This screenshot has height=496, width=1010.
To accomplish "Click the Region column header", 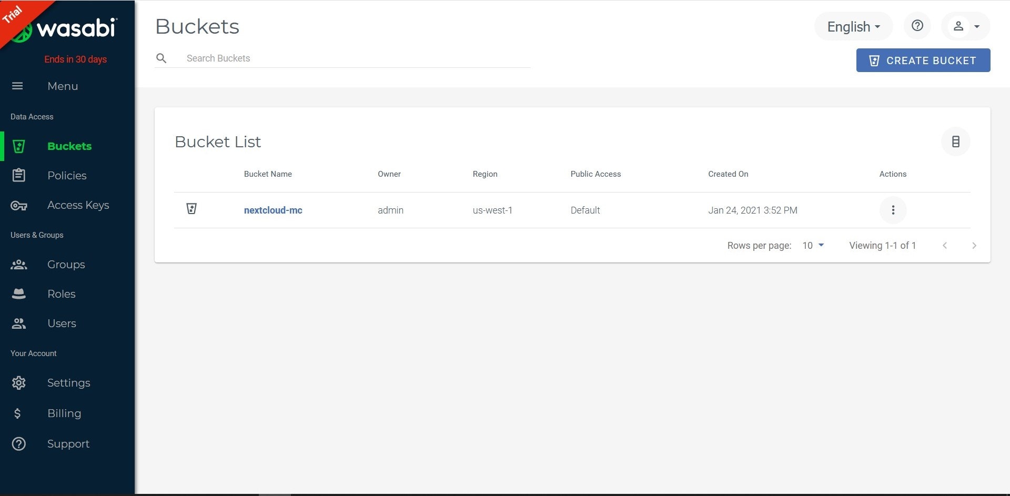I will click(485, 174).
